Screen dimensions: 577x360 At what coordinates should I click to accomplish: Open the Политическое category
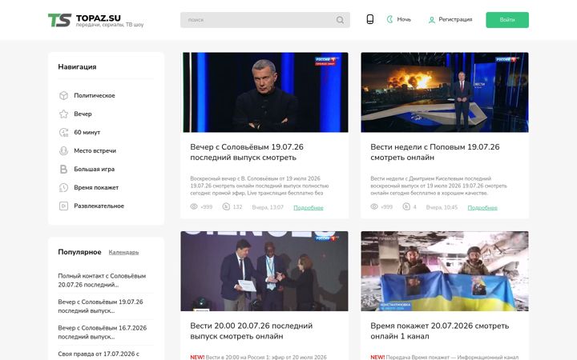pos(95,95)
